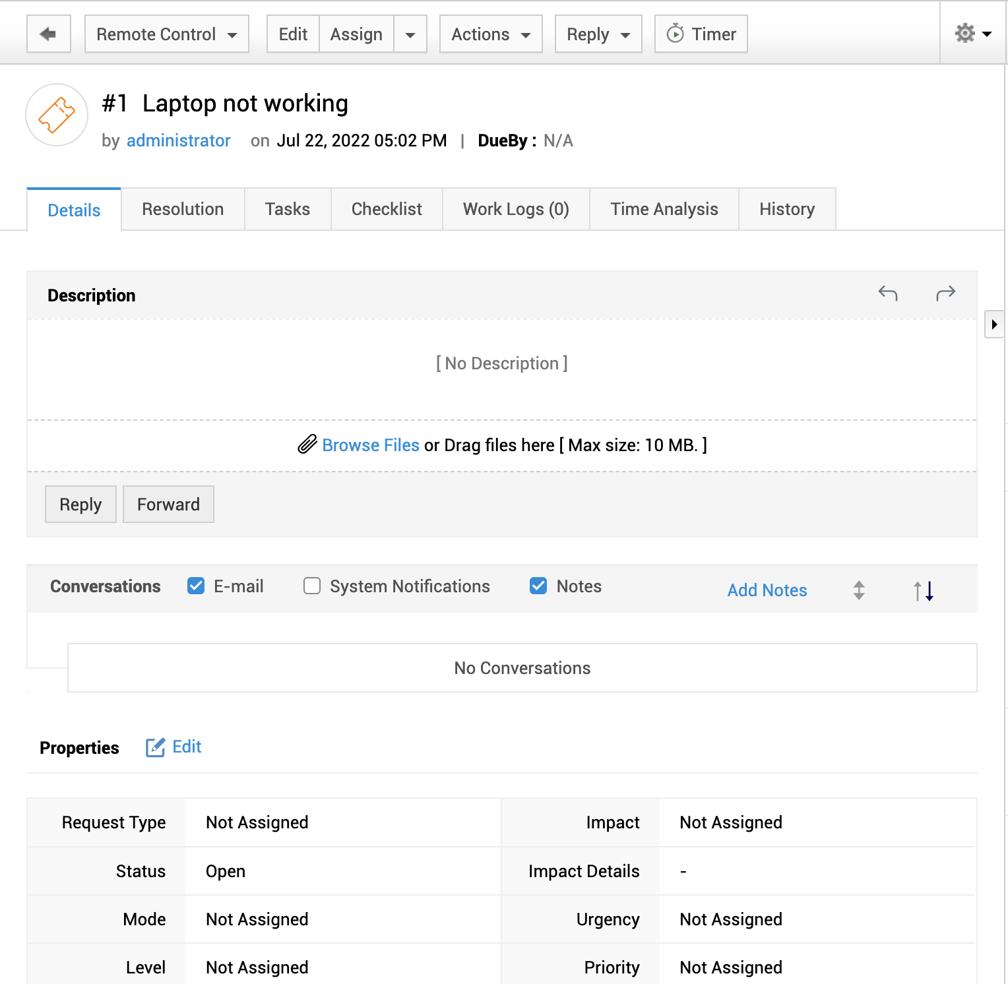Toggle conversation sort order arrows
Screen dimensions: 1008x984
924,590
